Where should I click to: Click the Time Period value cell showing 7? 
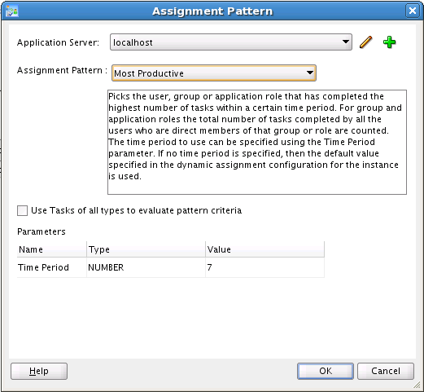coord(264,267)
